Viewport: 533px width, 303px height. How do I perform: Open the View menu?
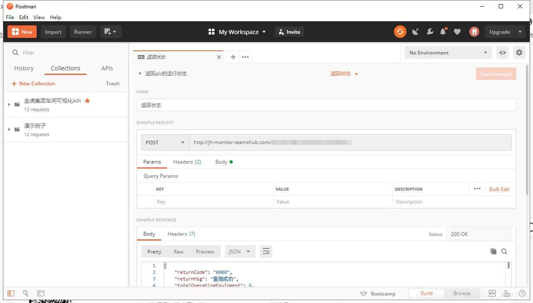click(39, 17)
